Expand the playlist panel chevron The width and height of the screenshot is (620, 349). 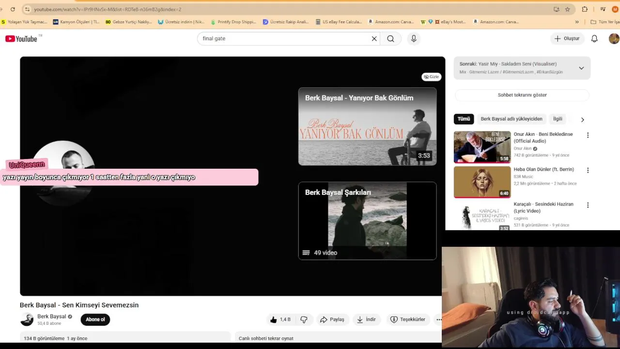point(581,68)
